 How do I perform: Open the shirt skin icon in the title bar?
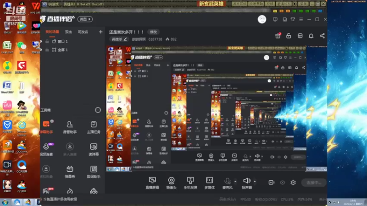[x=293, y=19]
